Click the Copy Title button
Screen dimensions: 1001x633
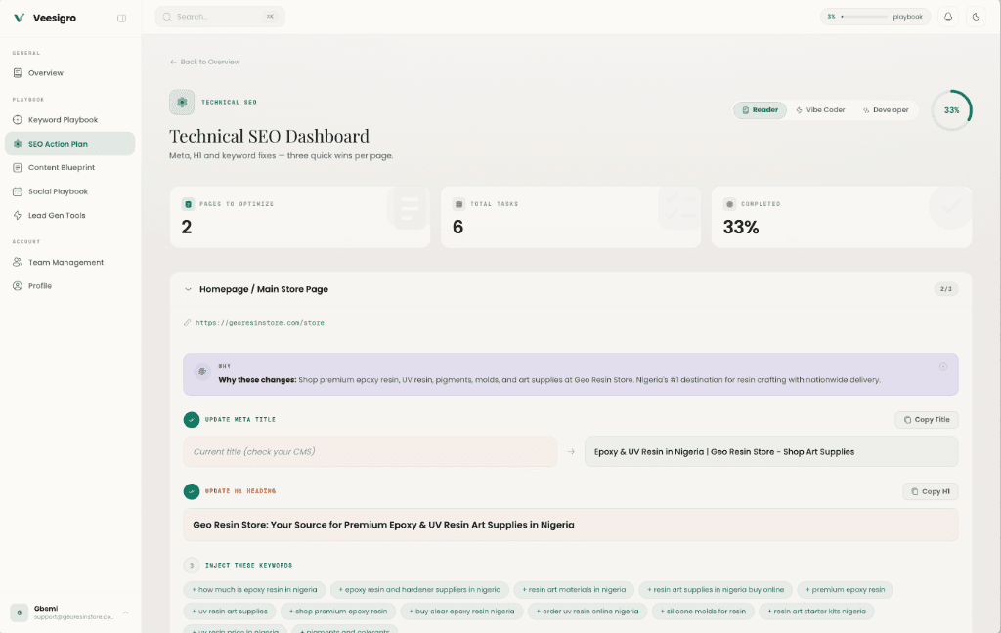tap(927, 420)
